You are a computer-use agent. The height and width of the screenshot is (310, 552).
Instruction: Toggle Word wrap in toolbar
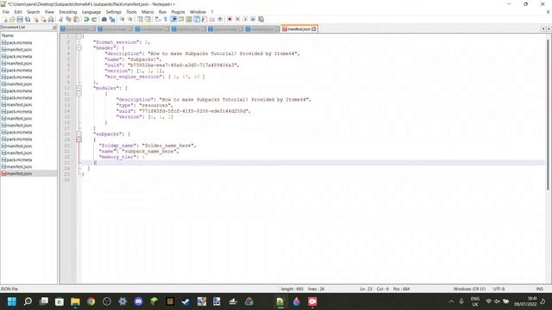click(157, 19)
